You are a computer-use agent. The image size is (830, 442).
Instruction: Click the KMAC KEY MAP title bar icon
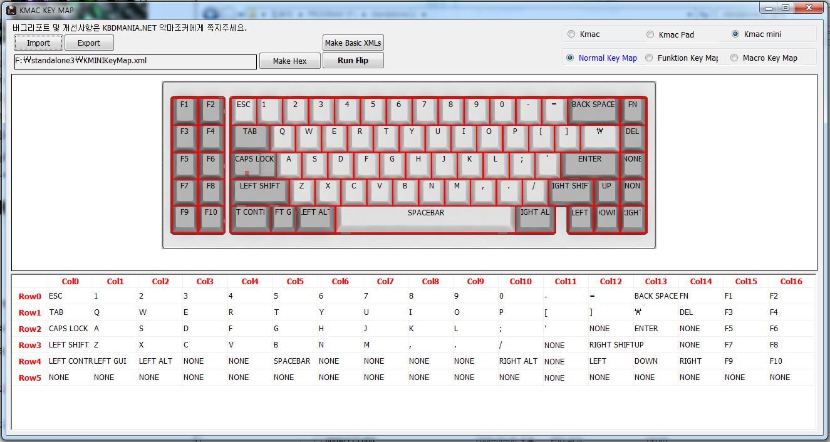pyautogui.click(x=11, y=9)
